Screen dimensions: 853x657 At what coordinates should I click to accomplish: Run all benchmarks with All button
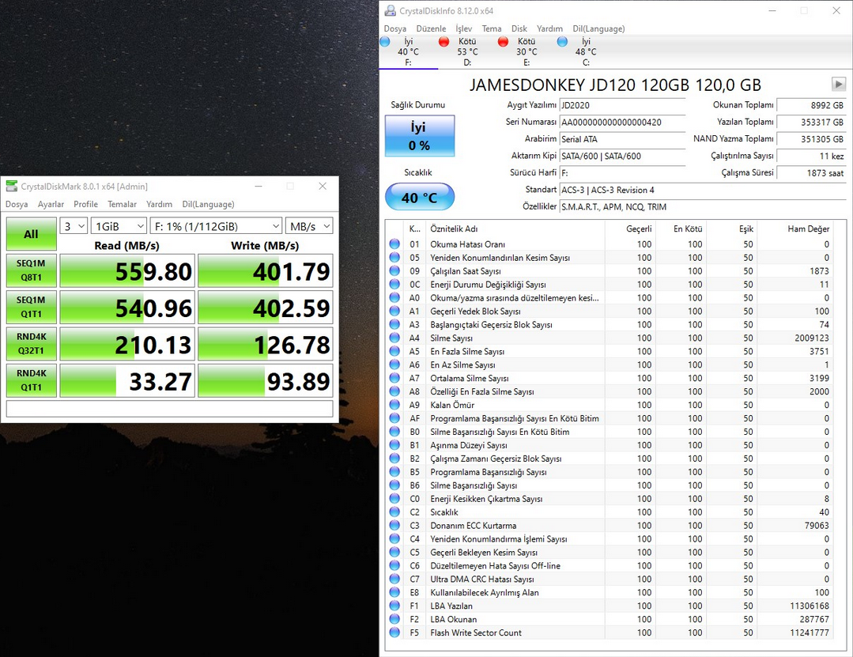coord(31,234)
